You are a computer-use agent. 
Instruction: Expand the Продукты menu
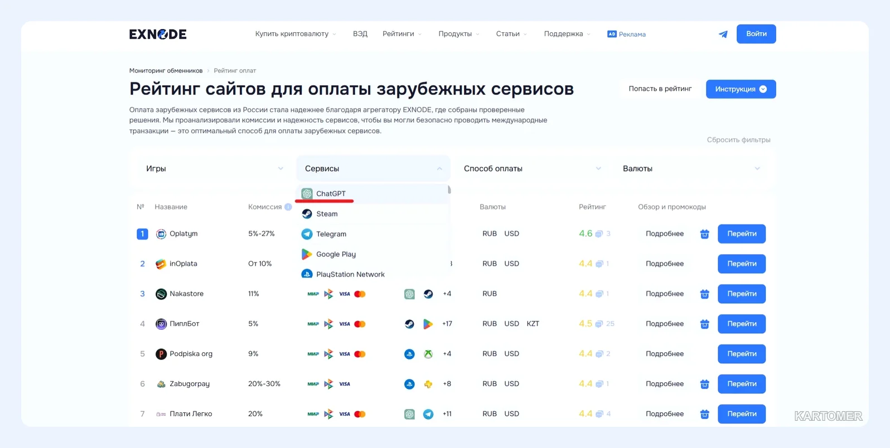(x=459, y=34)
